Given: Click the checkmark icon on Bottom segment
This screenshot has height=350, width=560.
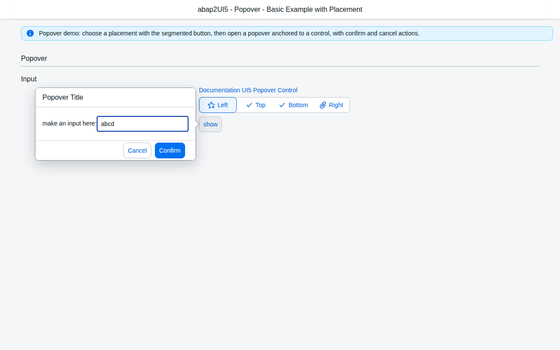Looking at the screenshot, I should pos(282,105).
